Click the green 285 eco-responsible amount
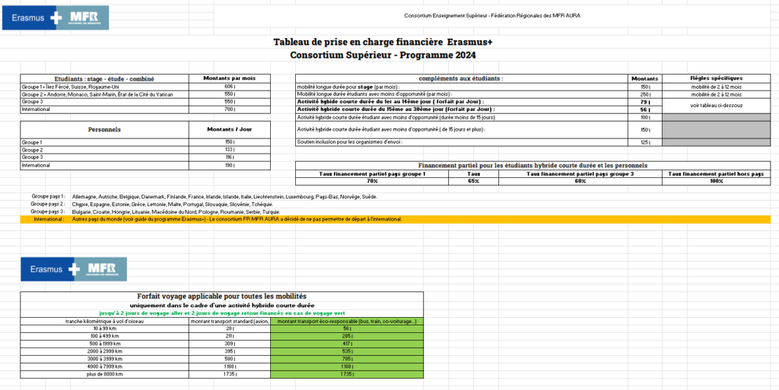 tap(347, 337)
